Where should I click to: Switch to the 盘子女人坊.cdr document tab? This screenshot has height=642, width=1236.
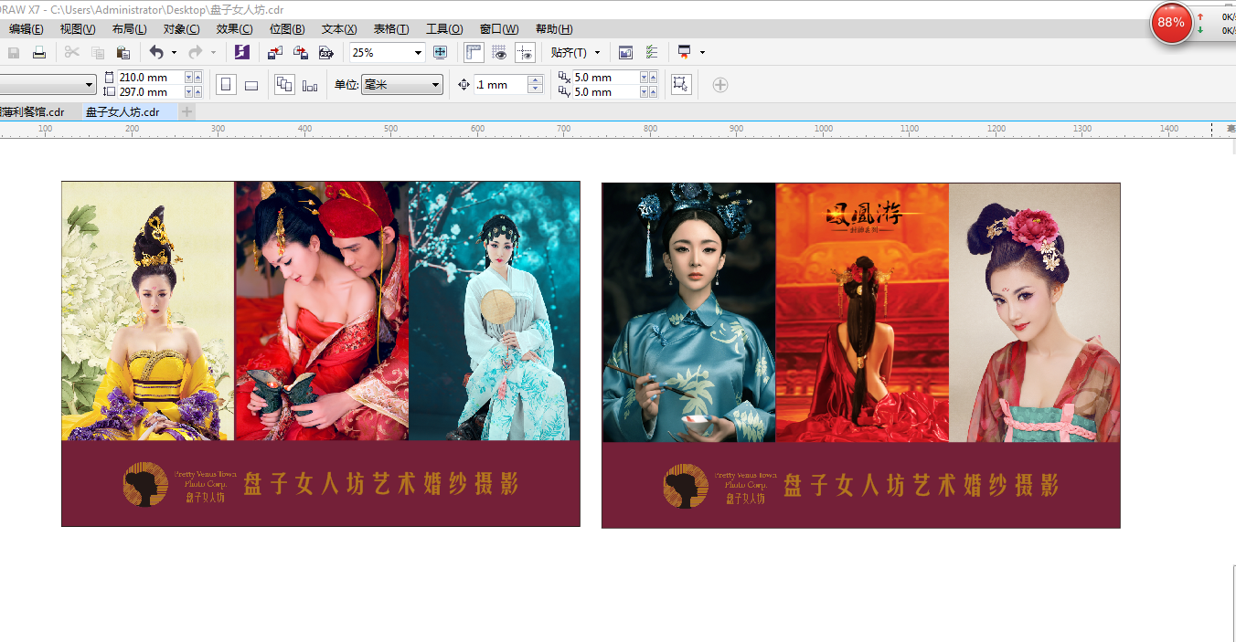pos(123,112)
